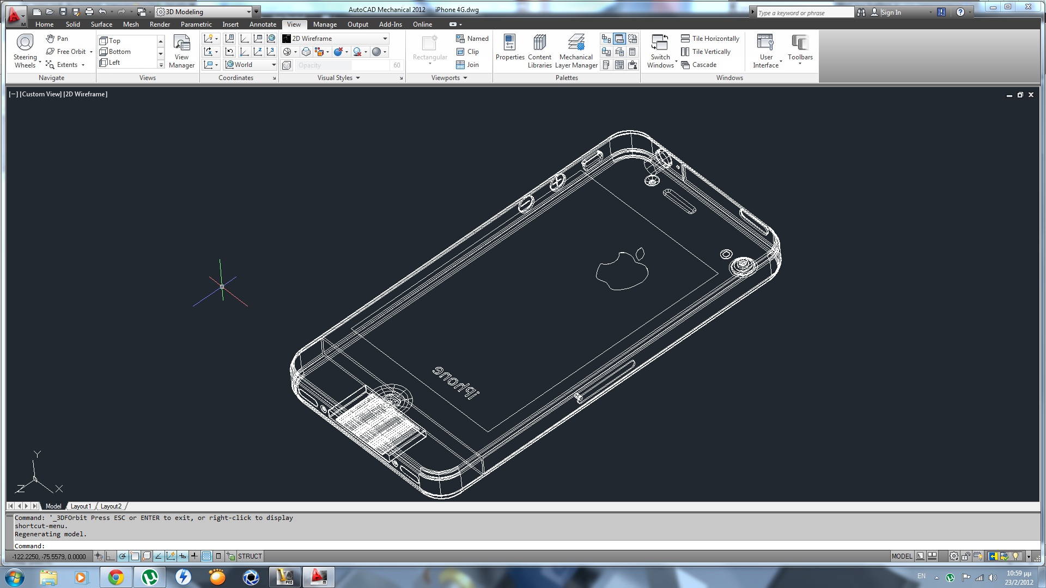
Task: Print the drawing using the Plot icon
Action: pyautogui.click(x=89, y=11)
